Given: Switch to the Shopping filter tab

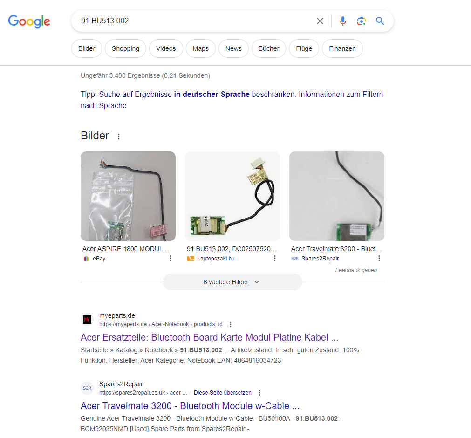Looking at the screenshot, I should 126,48.
